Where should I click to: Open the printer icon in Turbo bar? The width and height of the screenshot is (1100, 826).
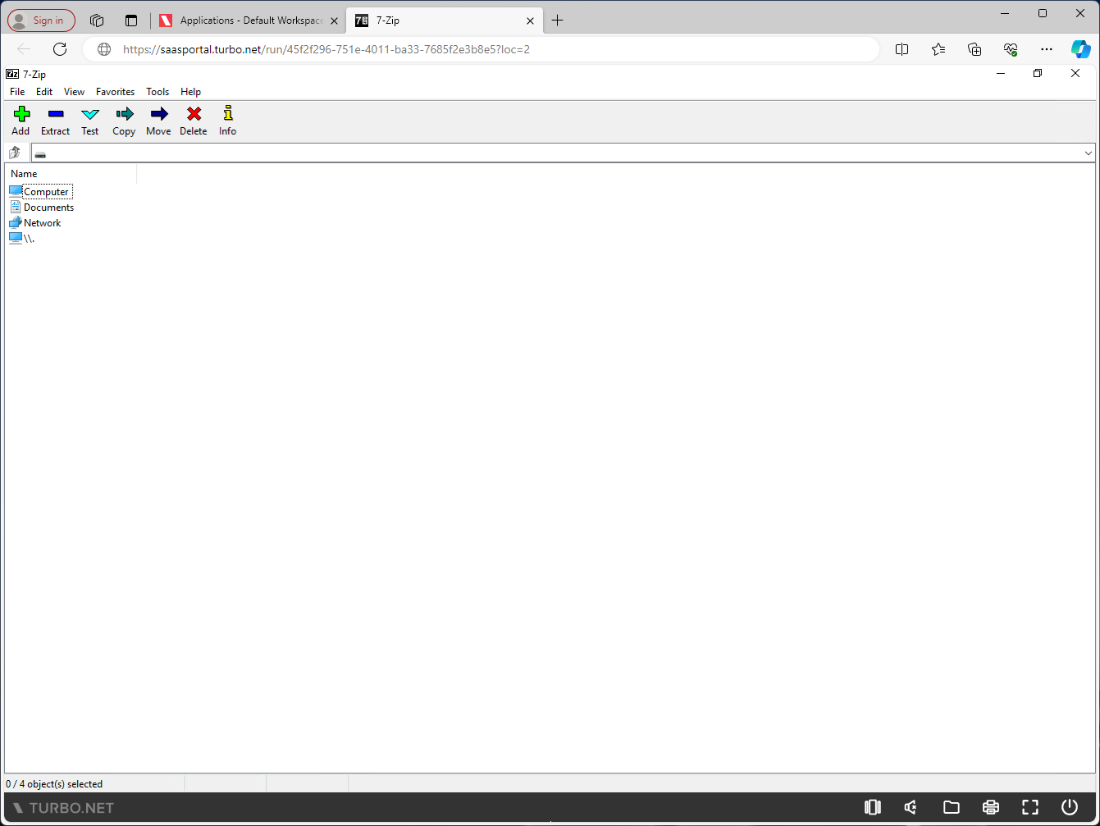[991, 807]
